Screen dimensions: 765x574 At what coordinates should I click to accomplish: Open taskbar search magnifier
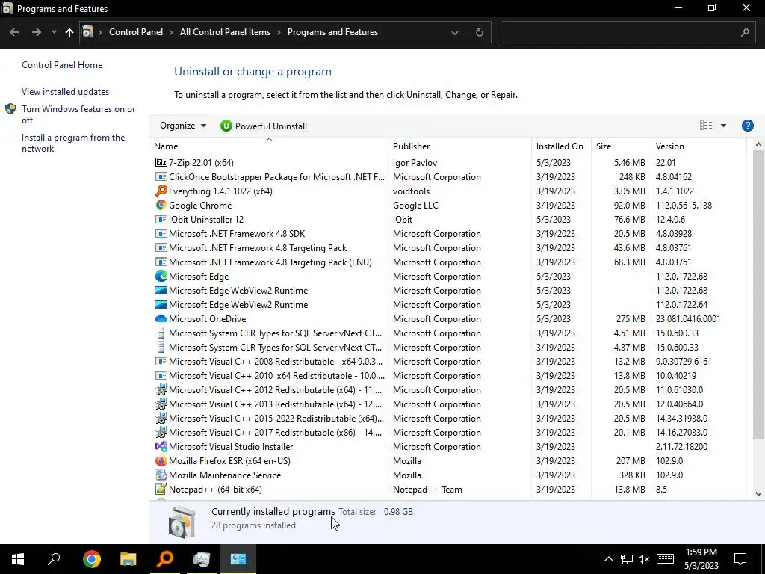click(x=54, y=559)
